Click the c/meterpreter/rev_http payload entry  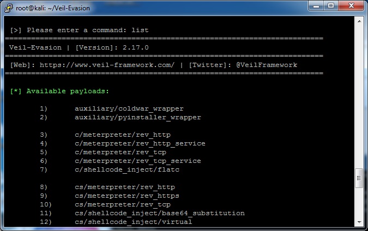(123, 135)
